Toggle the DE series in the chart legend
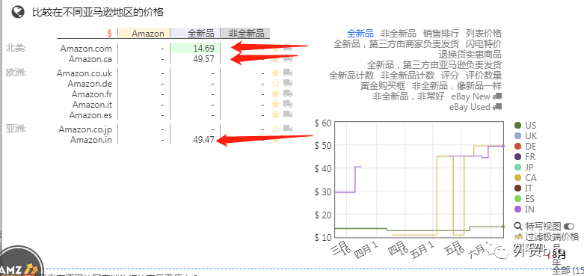The image size is (584, 276). point(525,147)
